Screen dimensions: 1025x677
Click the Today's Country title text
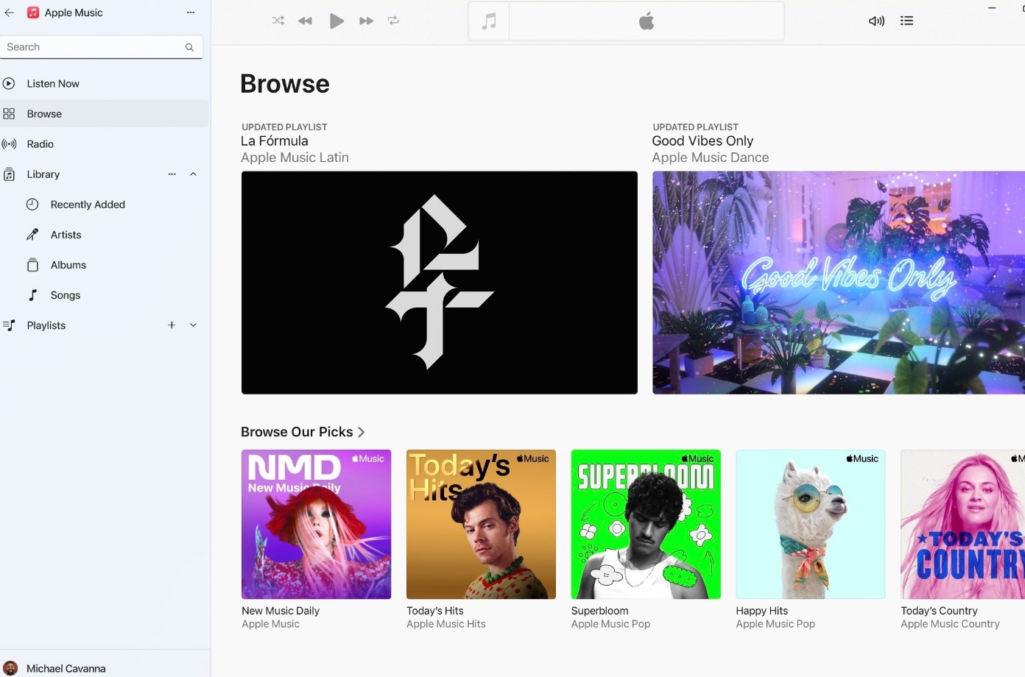pos(940,611)
